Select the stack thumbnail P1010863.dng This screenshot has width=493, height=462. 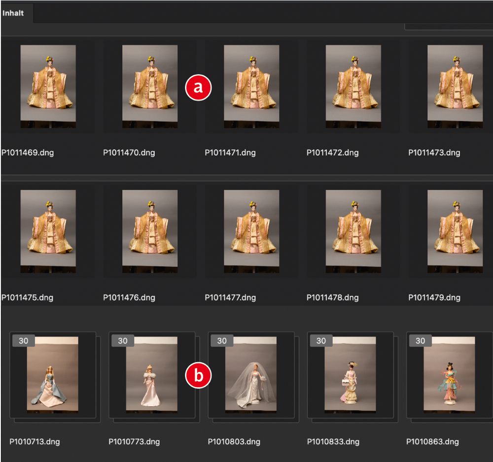point(449,374)
